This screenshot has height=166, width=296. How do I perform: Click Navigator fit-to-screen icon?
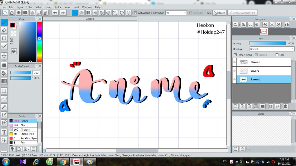(250, 25)
